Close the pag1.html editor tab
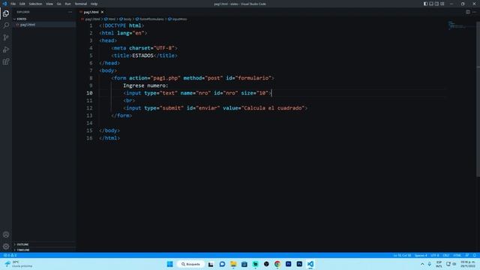 click(102, 12)
